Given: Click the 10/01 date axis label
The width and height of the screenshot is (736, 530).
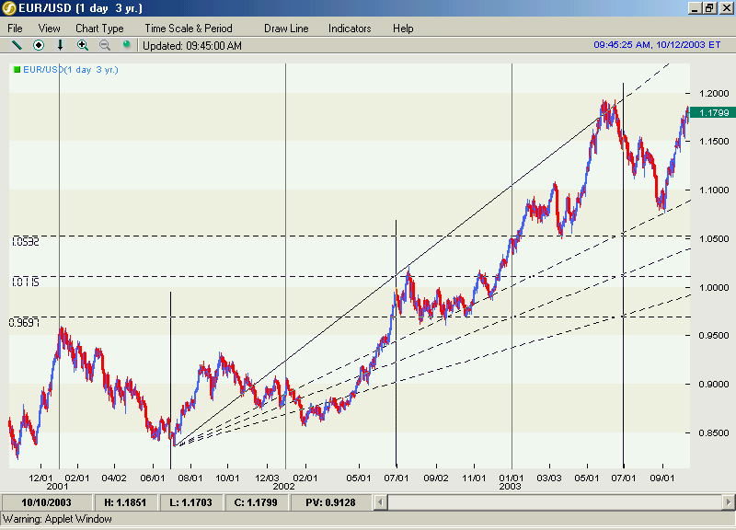Looking at the screenshot, I should coord(227,478).
